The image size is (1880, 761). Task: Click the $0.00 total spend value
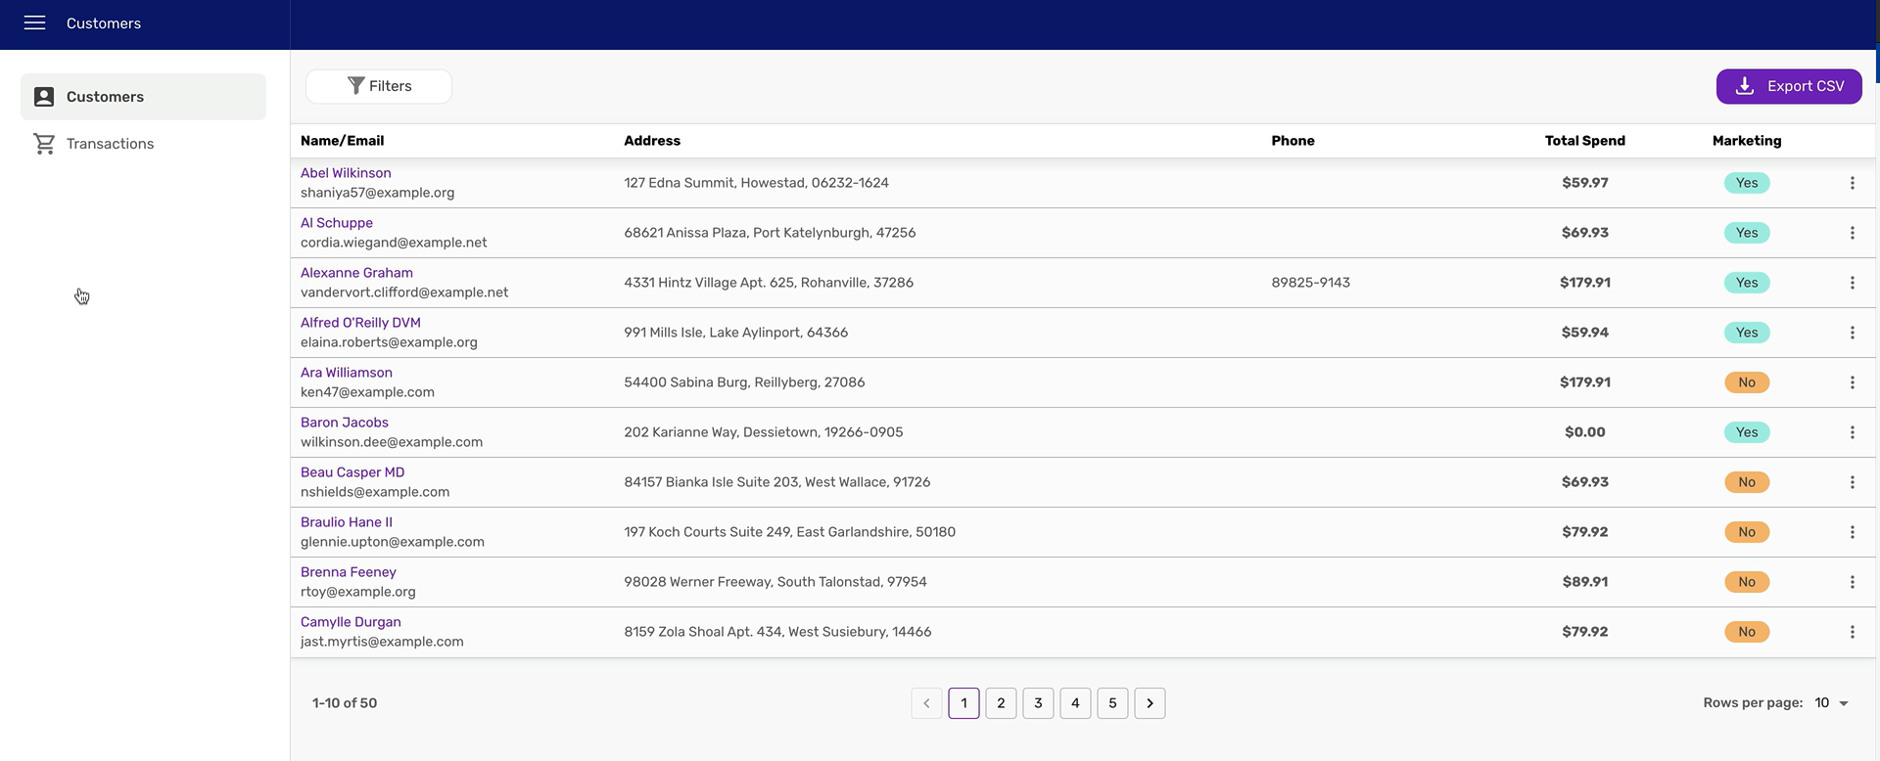[x=1584, y=432]
